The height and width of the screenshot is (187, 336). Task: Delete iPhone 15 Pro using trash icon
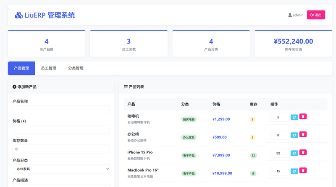303,153
